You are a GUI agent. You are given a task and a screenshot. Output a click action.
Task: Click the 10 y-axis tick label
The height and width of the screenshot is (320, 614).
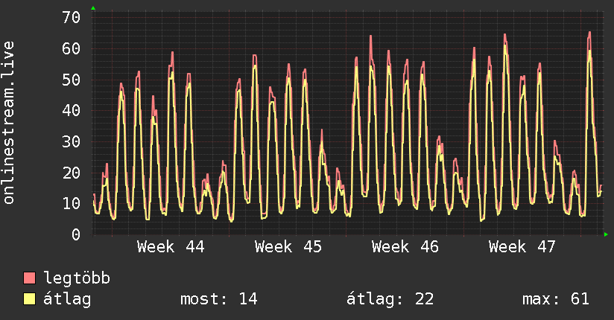[72, 203]
